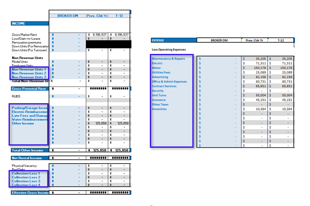This screenshot has height=206, width=310.
Task: Click the Prev. Cldr Yr header in income table
Action: tap(97, 16)
